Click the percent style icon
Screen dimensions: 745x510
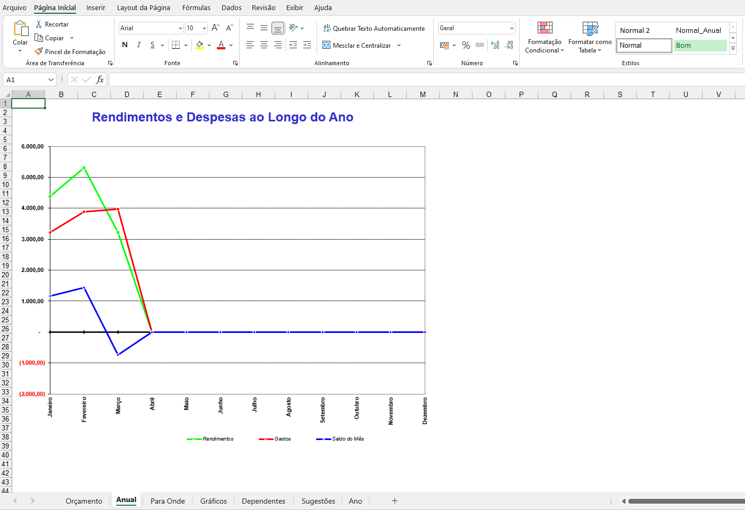466,46
